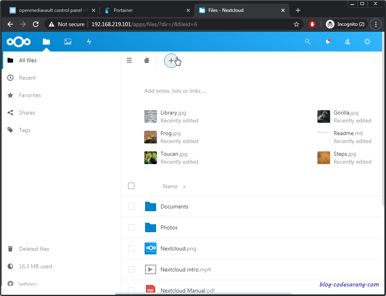Click the Nextcloud intro.mp4 video icon

coord(151,269)
